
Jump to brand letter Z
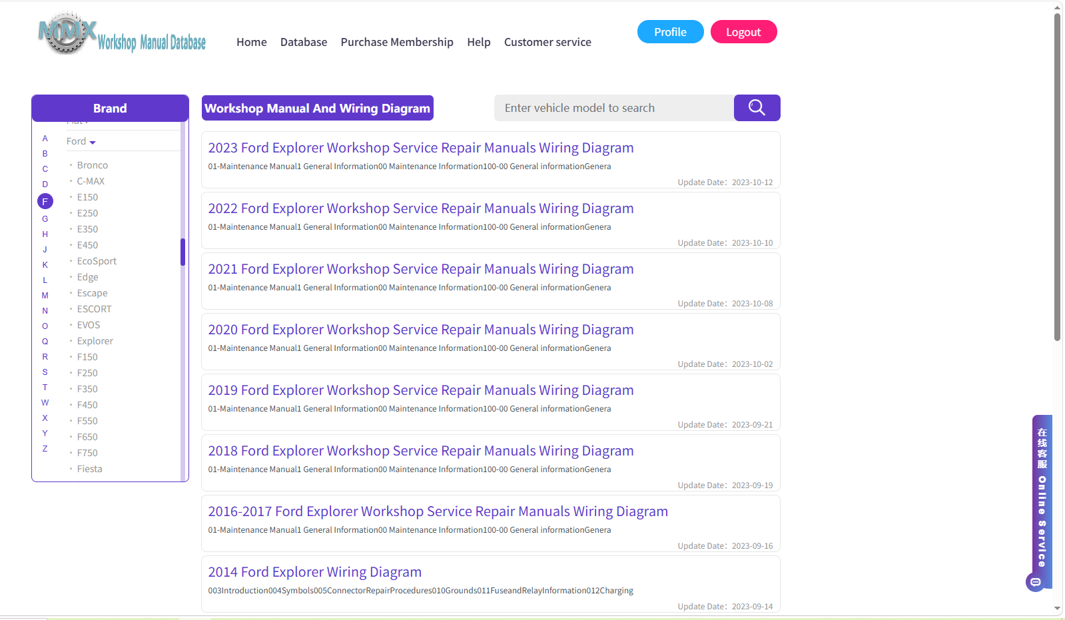[45, 449]
